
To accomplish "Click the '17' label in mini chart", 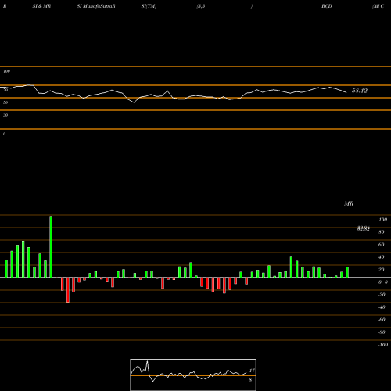I will 252,371.
